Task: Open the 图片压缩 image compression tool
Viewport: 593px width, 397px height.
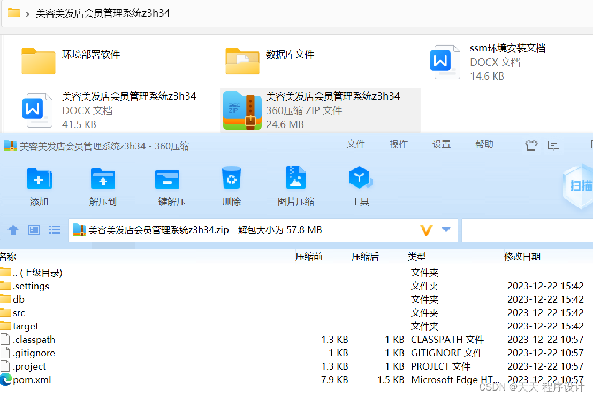Action: tap(296, 177)
